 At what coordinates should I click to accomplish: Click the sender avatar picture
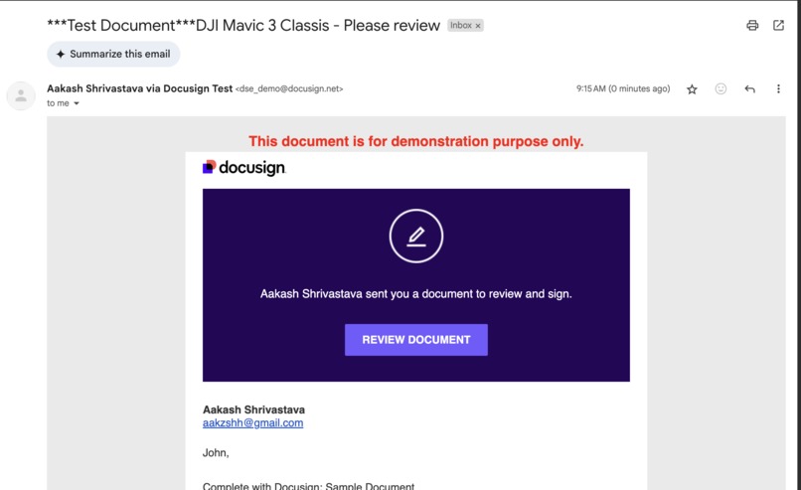pos(21,95)
